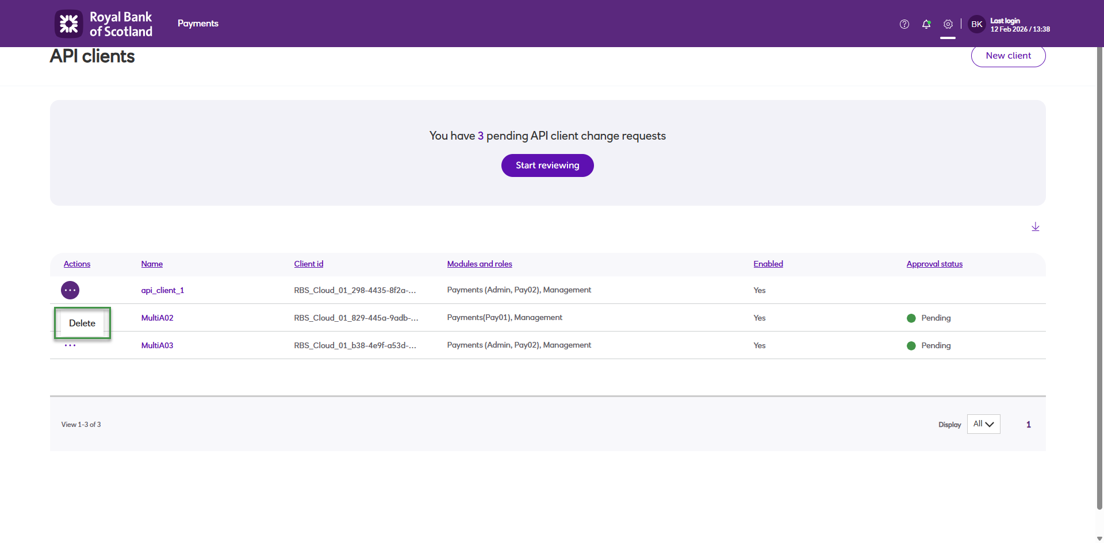Open actions menu for api_client_1
This screenshot has width=1104, height=543.
[x=70, y=290]
